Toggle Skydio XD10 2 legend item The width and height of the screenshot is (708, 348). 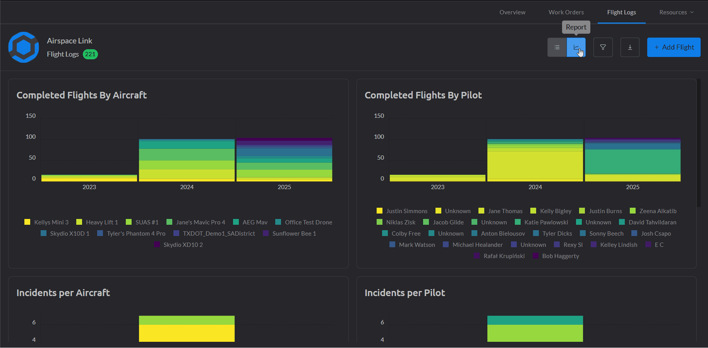click(178, 245)
